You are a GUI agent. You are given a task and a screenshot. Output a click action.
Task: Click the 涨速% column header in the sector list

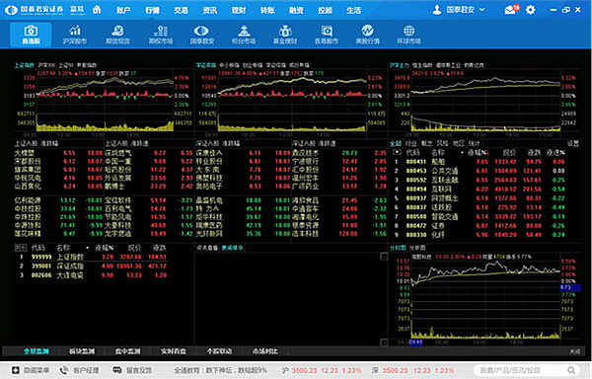coord(555,153)
